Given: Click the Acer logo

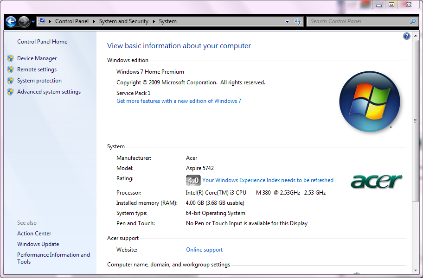Looking at the screenshot, I should 376,181.
